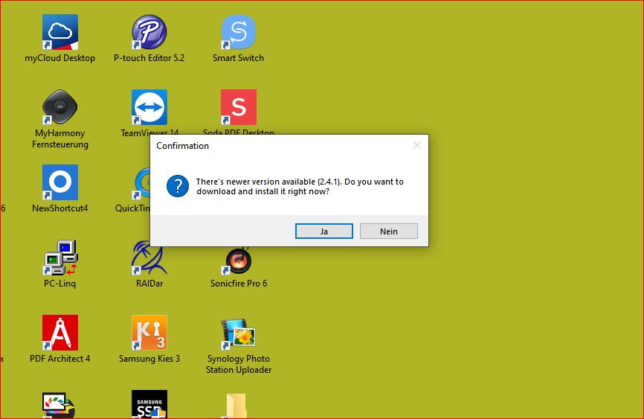Select MyHarmony Fernsteuerung remote icon
This screenshot has height=419, width=644.
click(60, 107)
